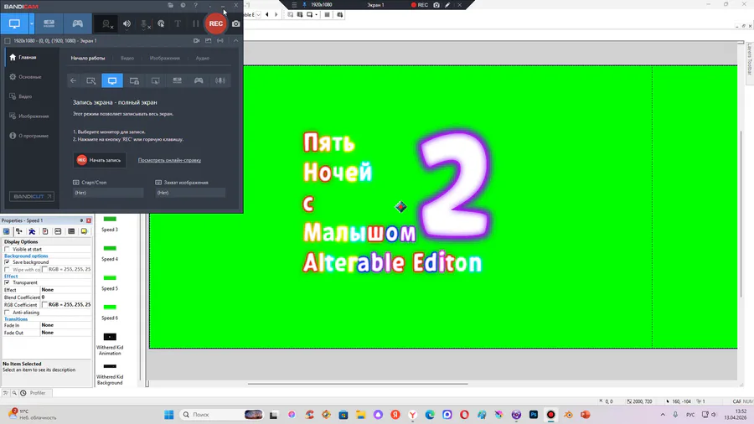Screen dimensions: 754x424
Task: Open Видео settings in Bandicam sidebar
Action: point(30,96)
